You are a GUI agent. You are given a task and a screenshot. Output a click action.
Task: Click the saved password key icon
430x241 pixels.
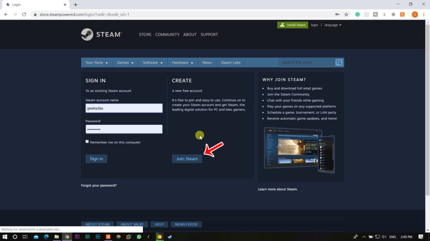(x=337, y=15)
